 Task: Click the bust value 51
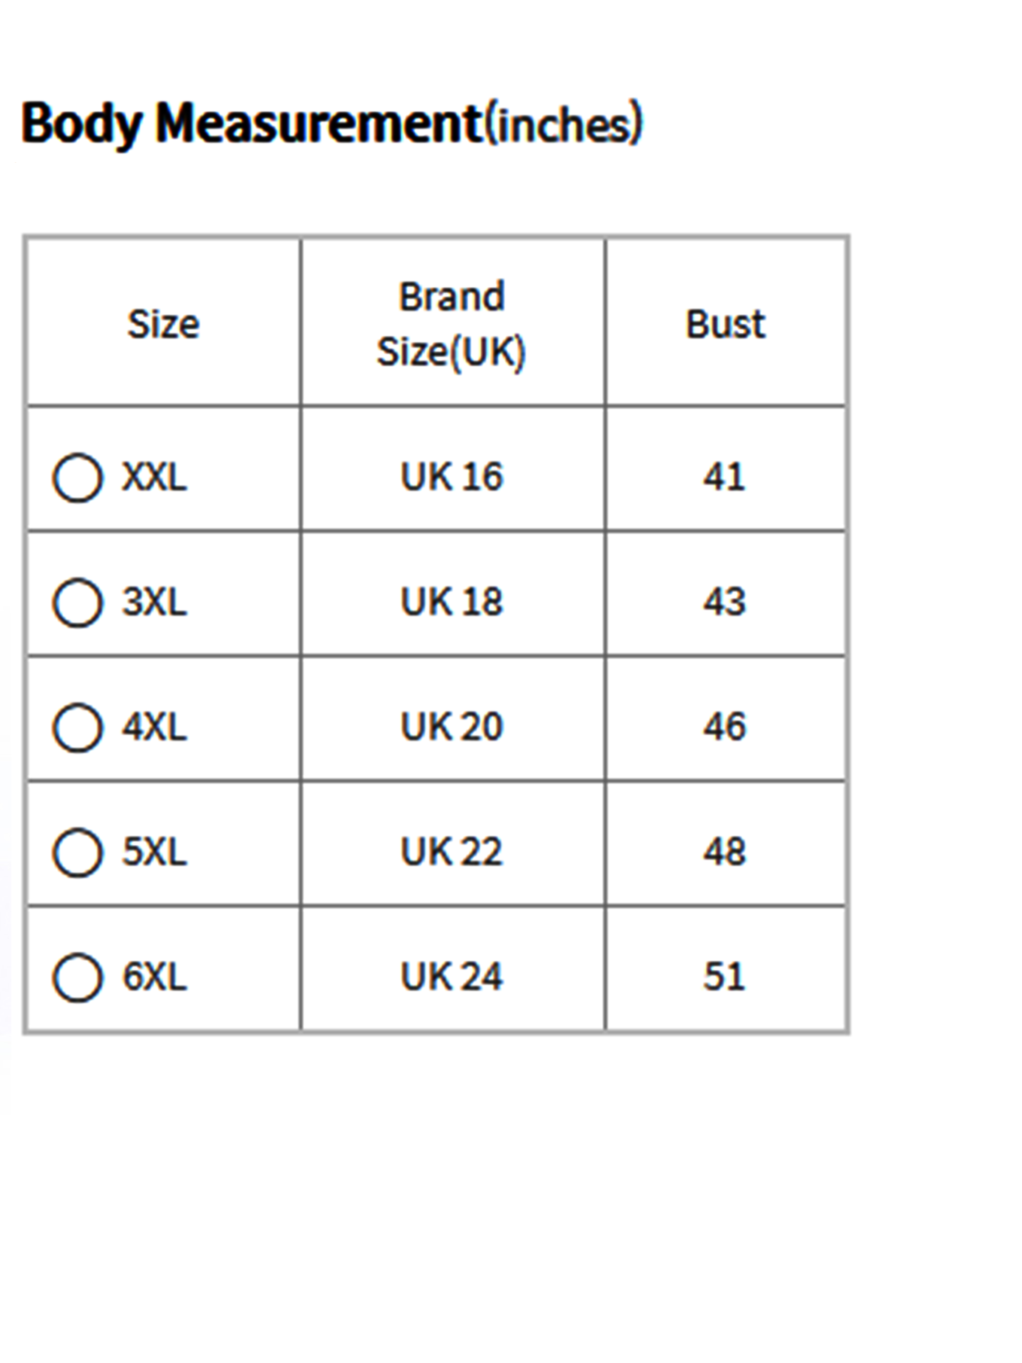(x=724, y=977)
